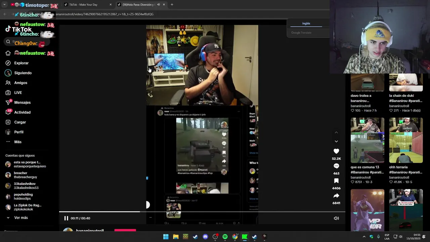Switch to '(56)Hola Pana' browser tab
Screen dimensions: 430x242
click(x=138, y=5)
